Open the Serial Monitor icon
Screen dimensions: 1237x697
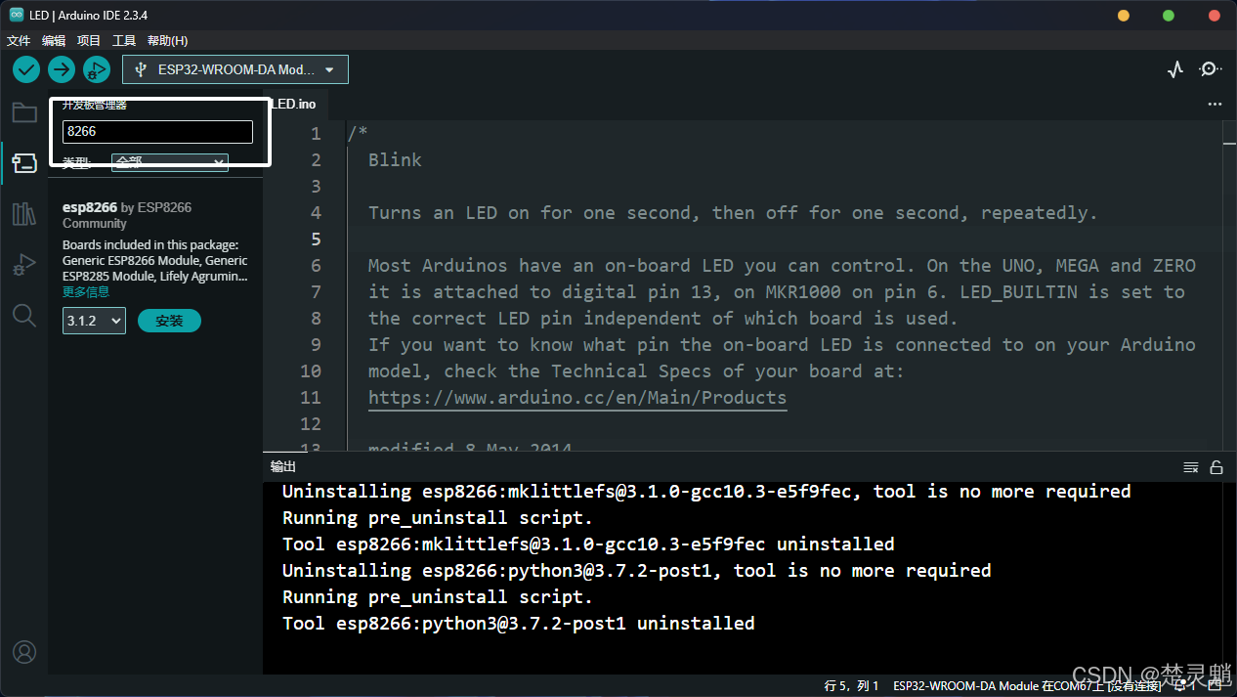(1211, 69)
